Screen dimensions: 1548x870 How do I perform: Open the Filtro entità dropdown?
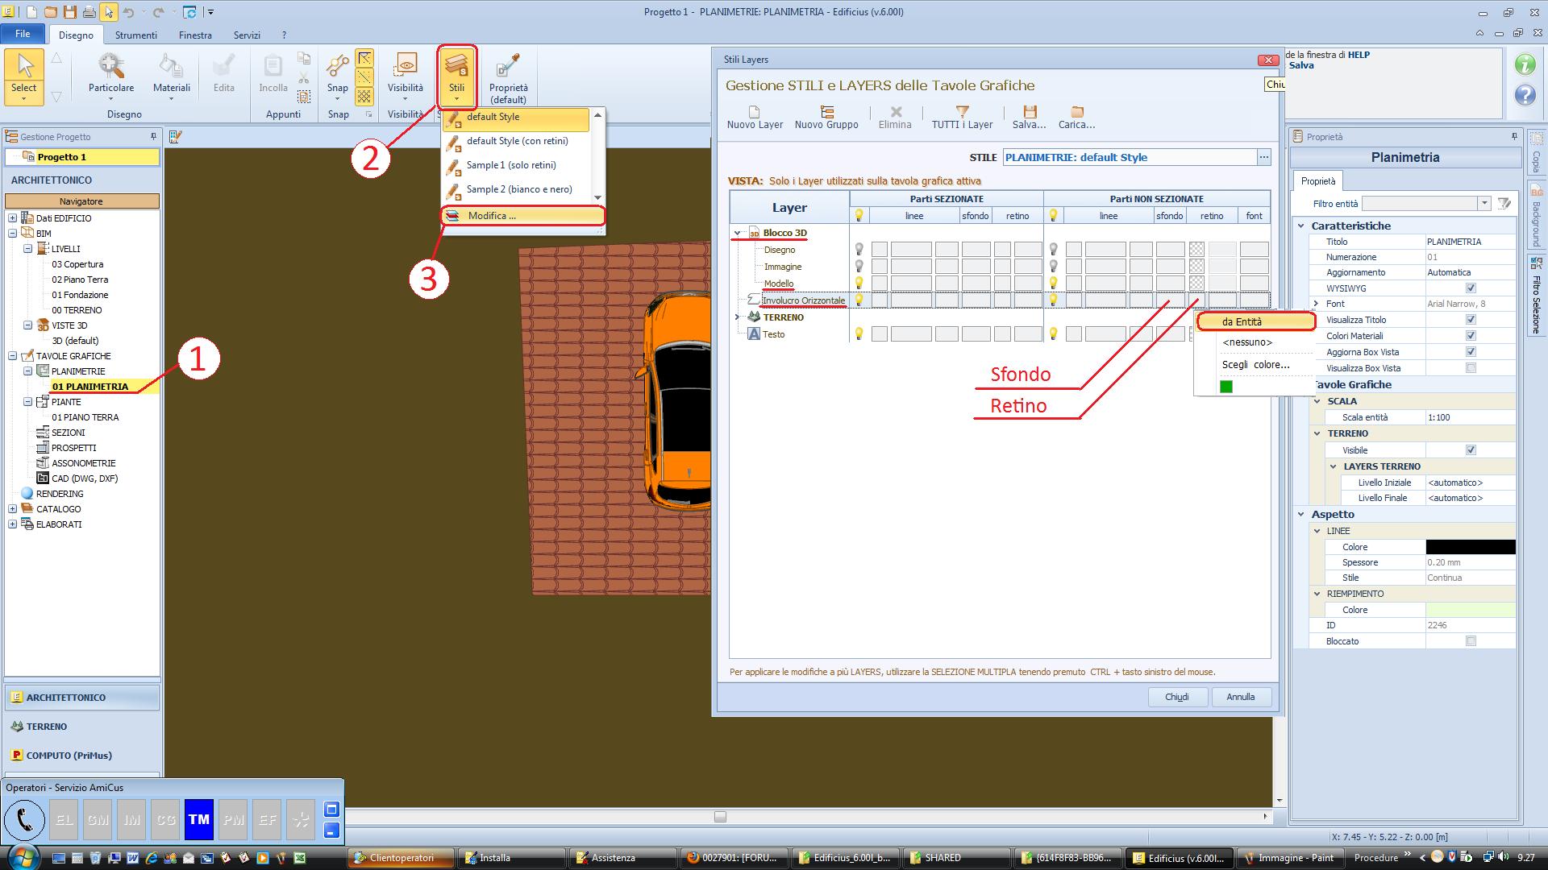pos(1483,204)
